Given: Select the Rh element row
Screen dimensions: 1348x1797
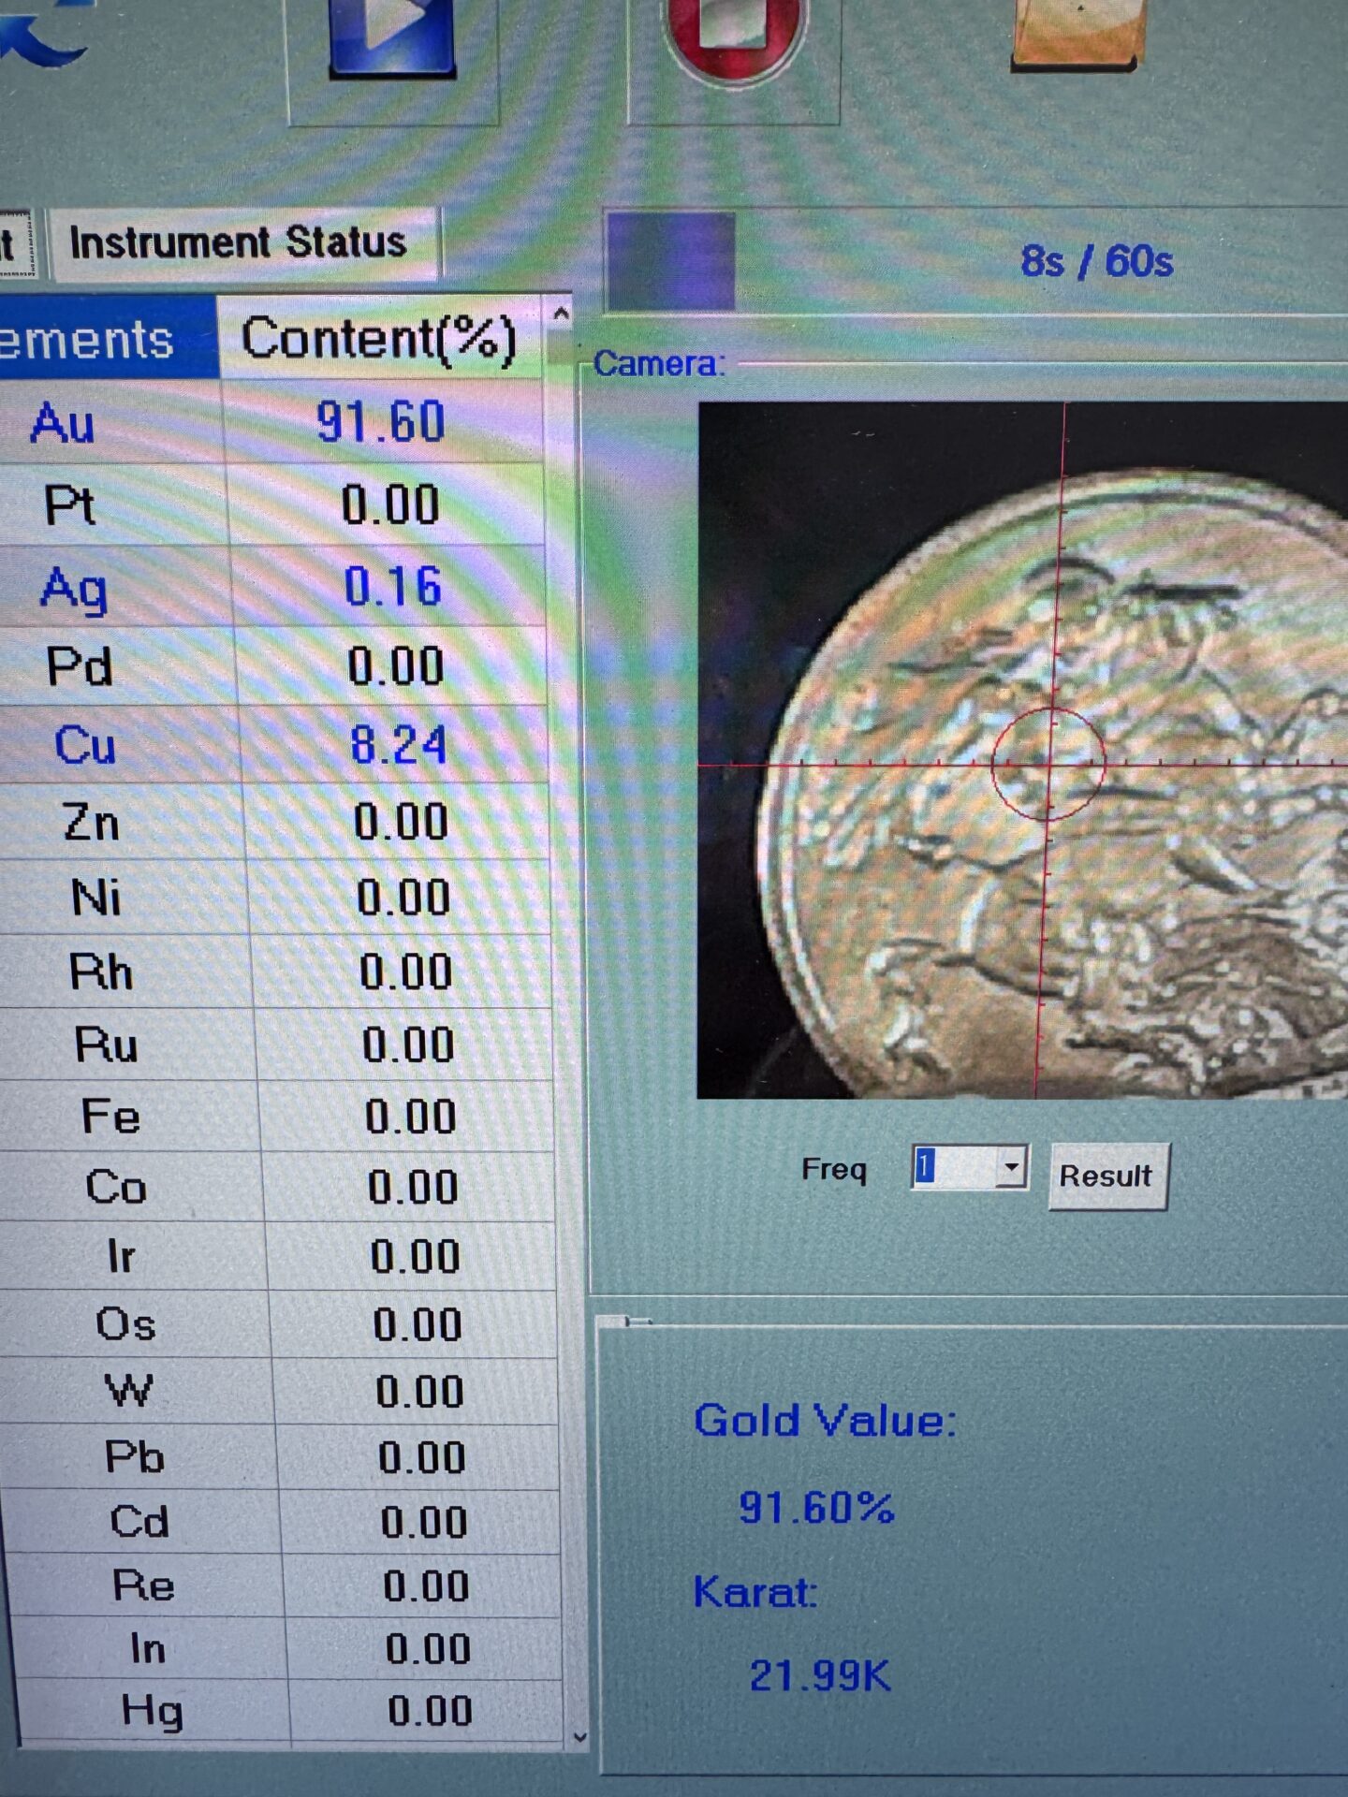Looking at the screenshot, I should [x=275, y=972].
